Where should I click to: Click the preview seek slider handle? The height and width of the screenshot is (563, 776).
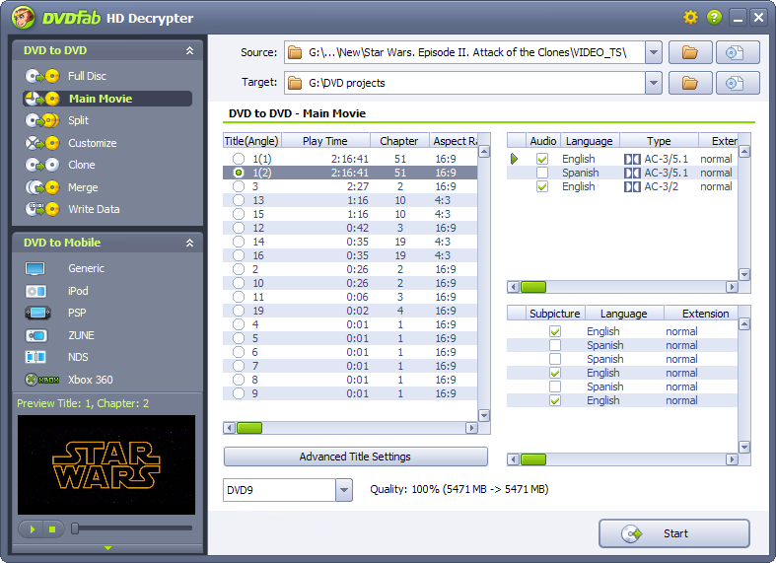click(75, 528)
